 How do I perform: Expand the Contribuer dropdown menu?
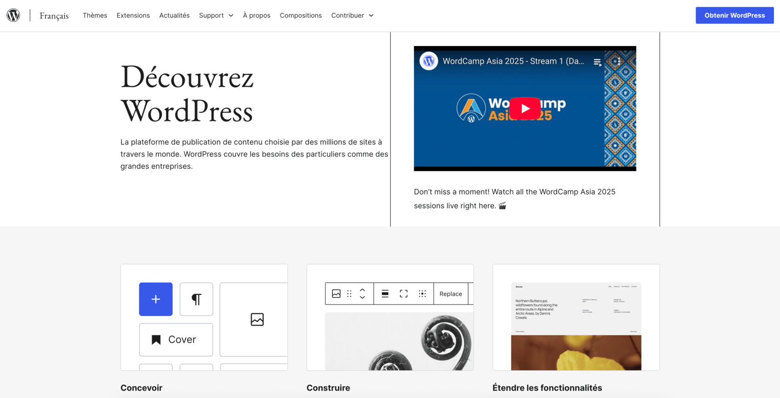tap(352, 15)
